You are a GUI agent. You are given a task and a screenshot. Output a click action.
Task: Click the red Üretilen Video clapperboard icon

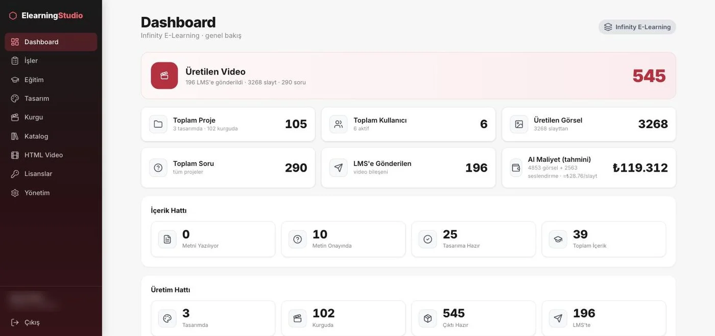coord(164,76)
